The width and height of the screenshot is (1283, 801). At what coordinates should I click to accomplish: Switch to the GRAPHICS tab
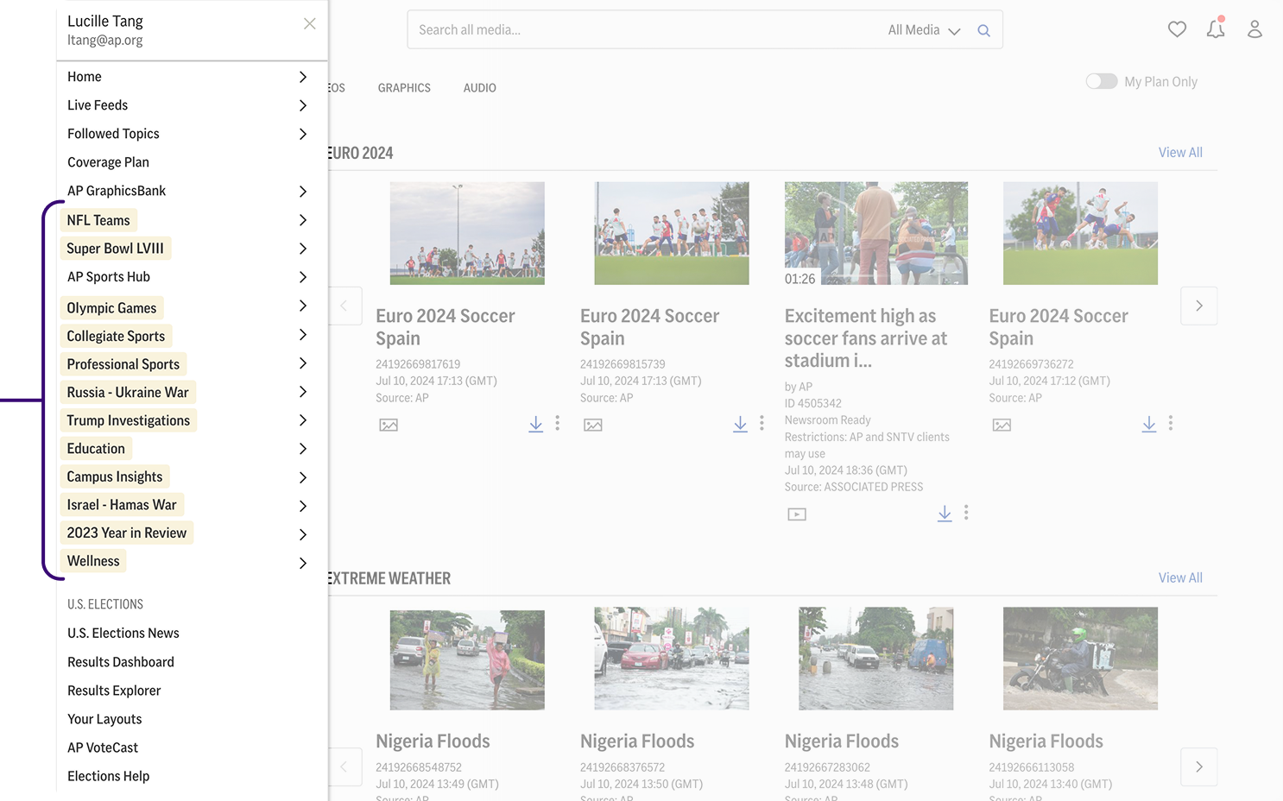[404, 88]
